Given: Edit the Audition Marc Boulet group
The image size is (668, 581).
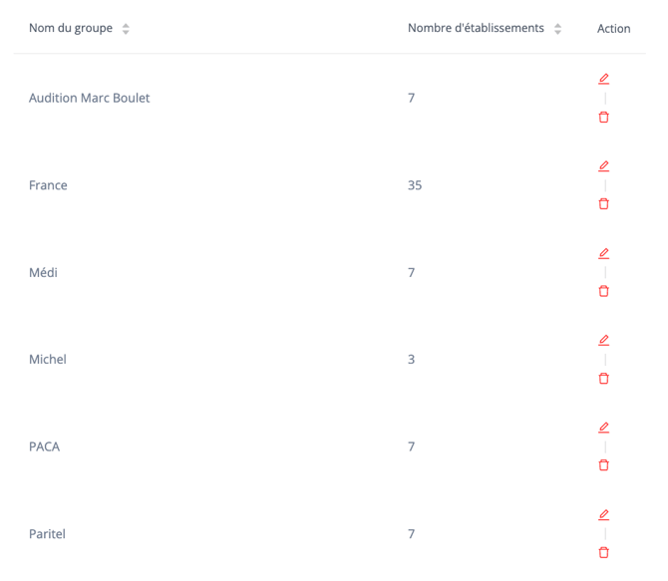Looking at the screenshot, I should click(603, 79).
